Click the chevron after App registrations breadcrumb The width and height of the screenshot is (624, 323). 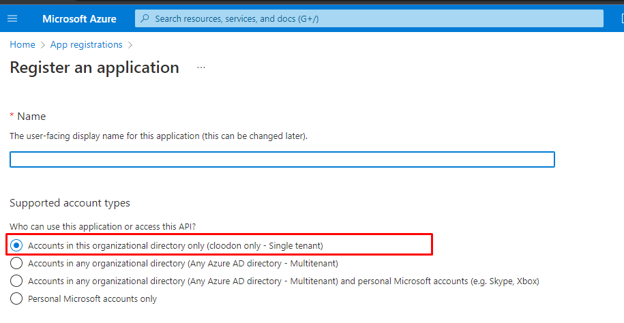pyautogui.click(x=130, y=45)
